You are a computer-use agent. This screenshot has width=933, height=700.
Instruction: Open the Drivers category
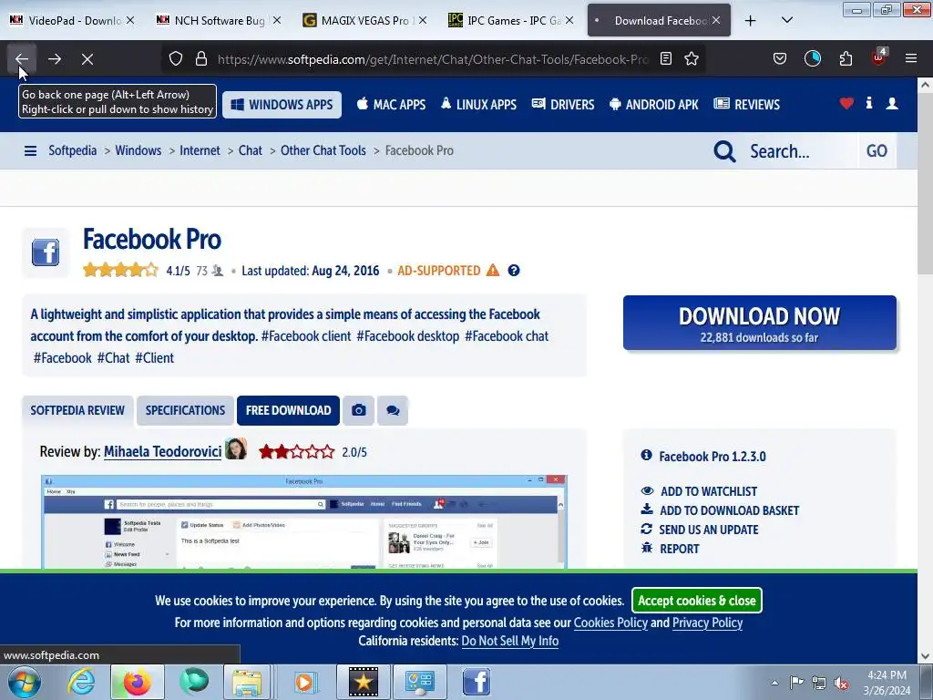coord(563,105)
